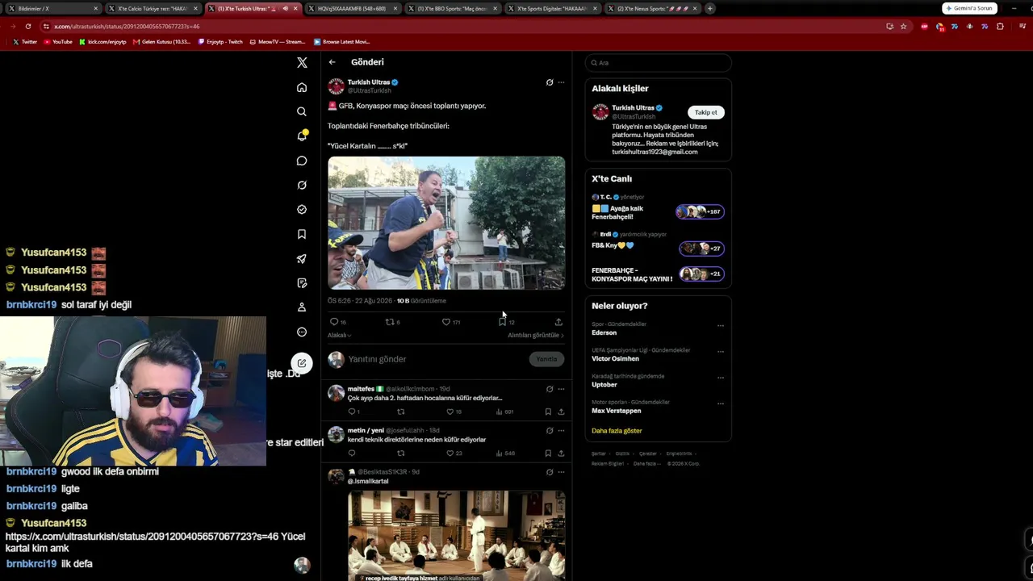The image size is (1033, 581).
Task: Bookmark the maltefes reply
Action: click(548, 412)
